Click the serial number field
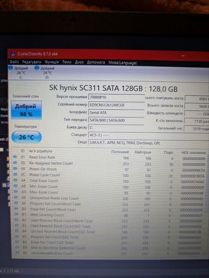The image size is (209, 278). tap(117, 105)
